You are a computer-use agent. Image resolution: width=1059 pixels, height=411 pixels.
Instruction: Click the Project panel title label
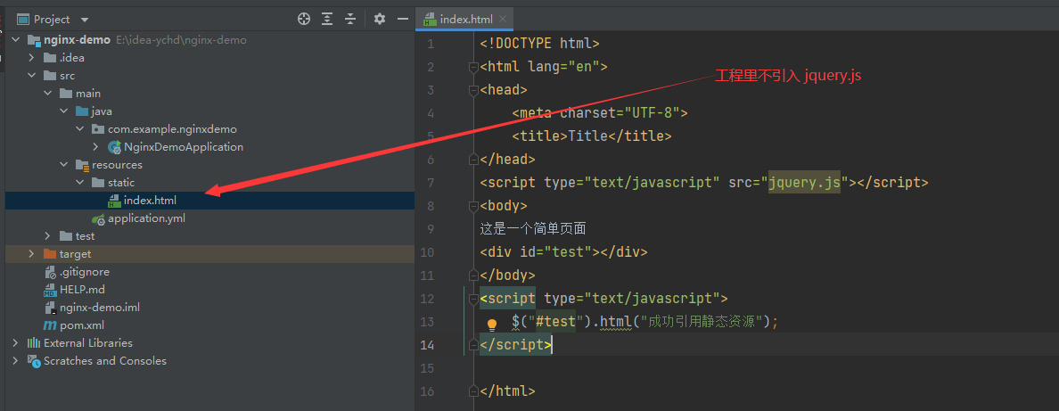pos(52,20)
